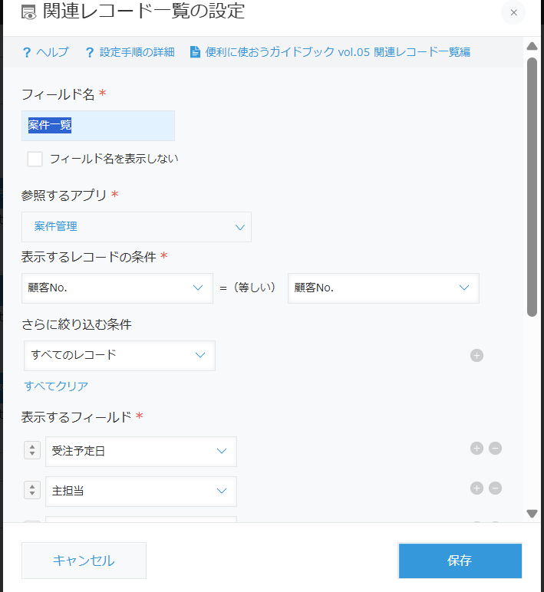Remove the 主担当 field row
The width and height of the screenshot is (544, 592).
click(495, 488)
